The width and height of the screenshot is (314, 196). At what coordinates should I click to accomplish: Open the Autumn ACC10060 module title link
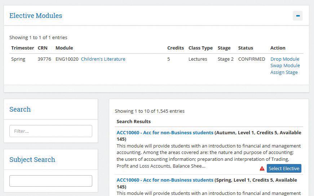click(x=165, y=133)
